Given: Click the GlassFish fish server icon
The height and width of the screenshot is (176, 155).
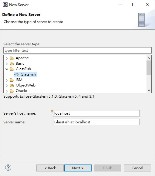Looking at the screenshot, I should click(x=17, y=74).
